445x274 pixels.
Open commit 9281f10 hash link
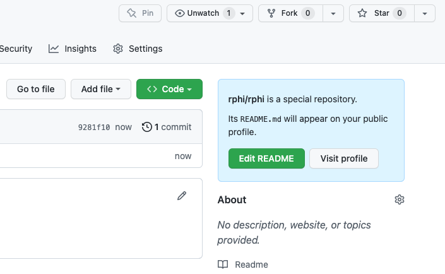[x=94, y=127]
